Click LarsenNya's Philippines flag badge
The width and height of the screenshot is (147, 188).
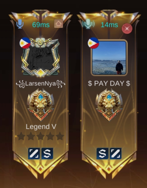click(x=25, y=43)
